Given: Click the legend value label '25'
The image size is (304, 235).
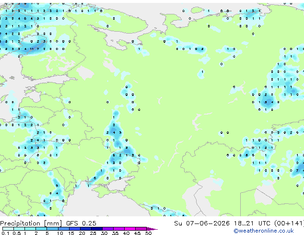Looking at the screenshot, I should click(x=93, y=233).
